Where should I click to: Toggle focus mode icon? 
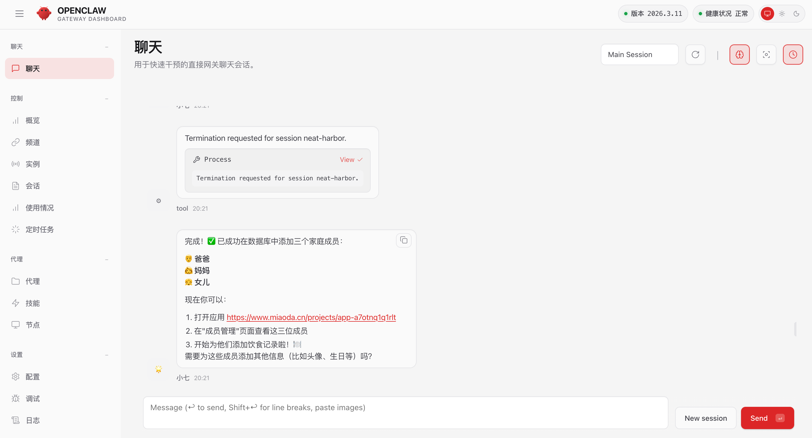click(766, 55)
